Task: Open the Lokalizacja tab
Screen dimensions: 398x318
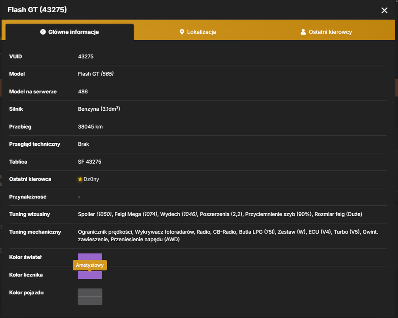Action: (x=198, y=32)
